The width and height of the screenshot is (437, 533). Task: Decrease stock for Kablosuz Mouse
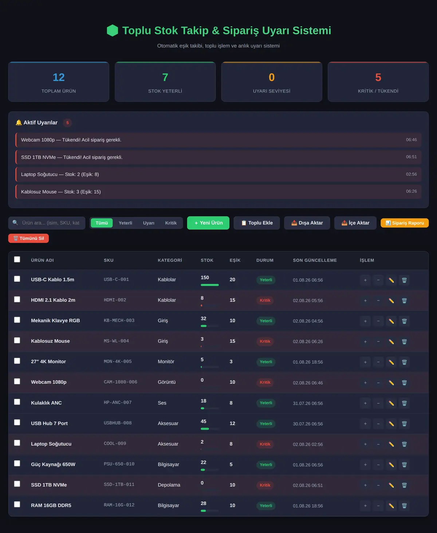tap(378, 342)
